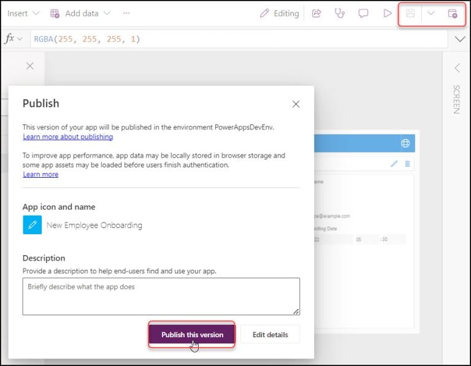
Task: Click the trash delete icon in the app preview
Action: (x=407, y=164)
